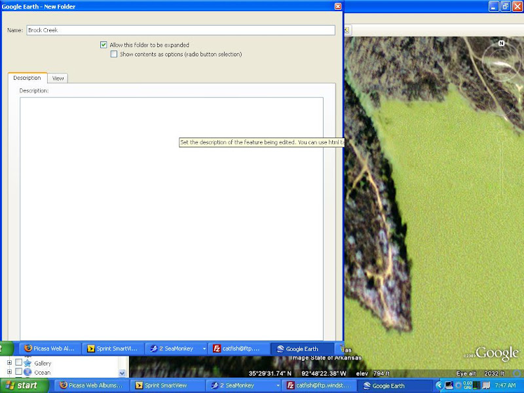Click the Gallery star icon
The height and width of the screenshot is (393, 524).
tap(28, 363)
